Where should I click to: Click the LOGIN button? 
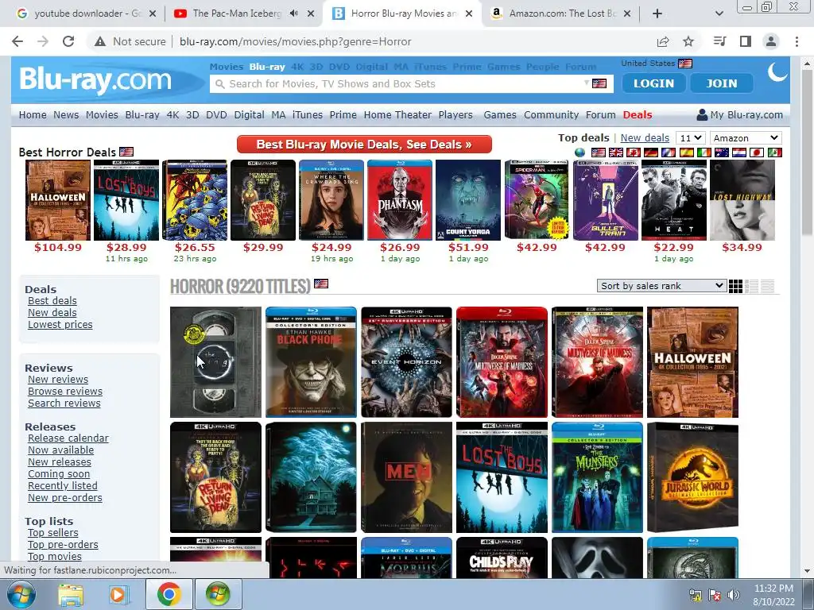(x=653, y=83)
